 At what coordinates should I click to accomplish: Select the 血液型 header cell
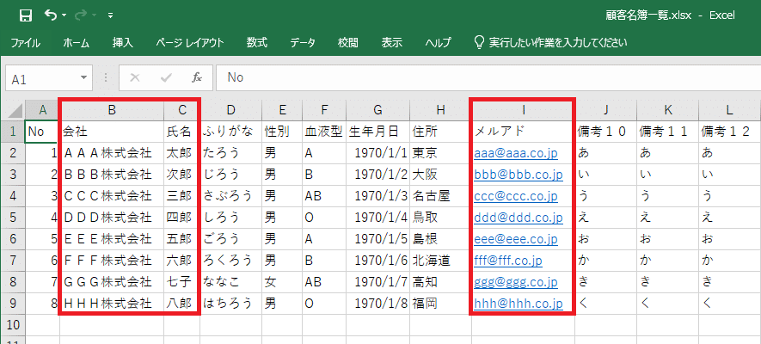click(325, 131)
